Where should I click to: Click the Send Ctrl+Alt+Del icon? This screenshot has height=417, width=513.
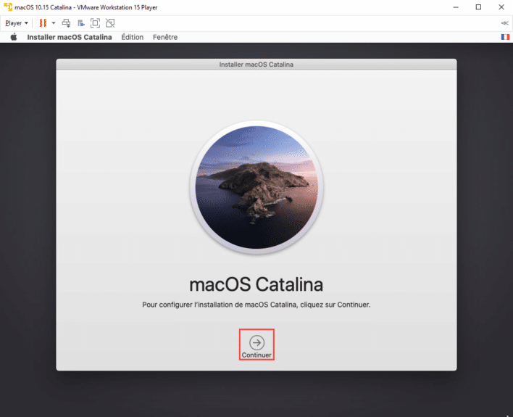point(66,23)
